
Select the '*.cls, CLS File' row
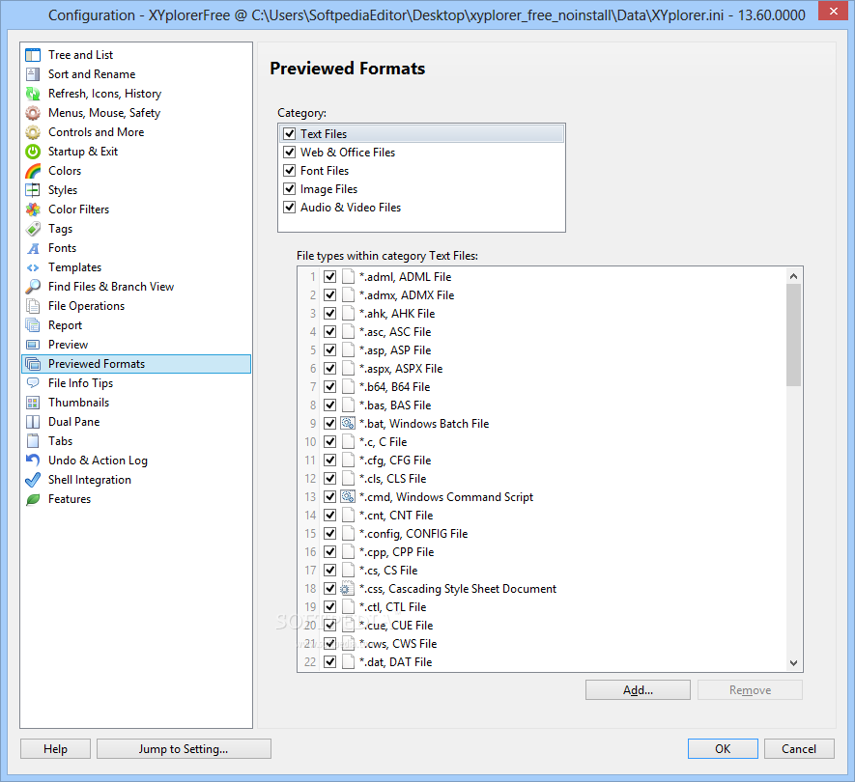coord(543,479)
